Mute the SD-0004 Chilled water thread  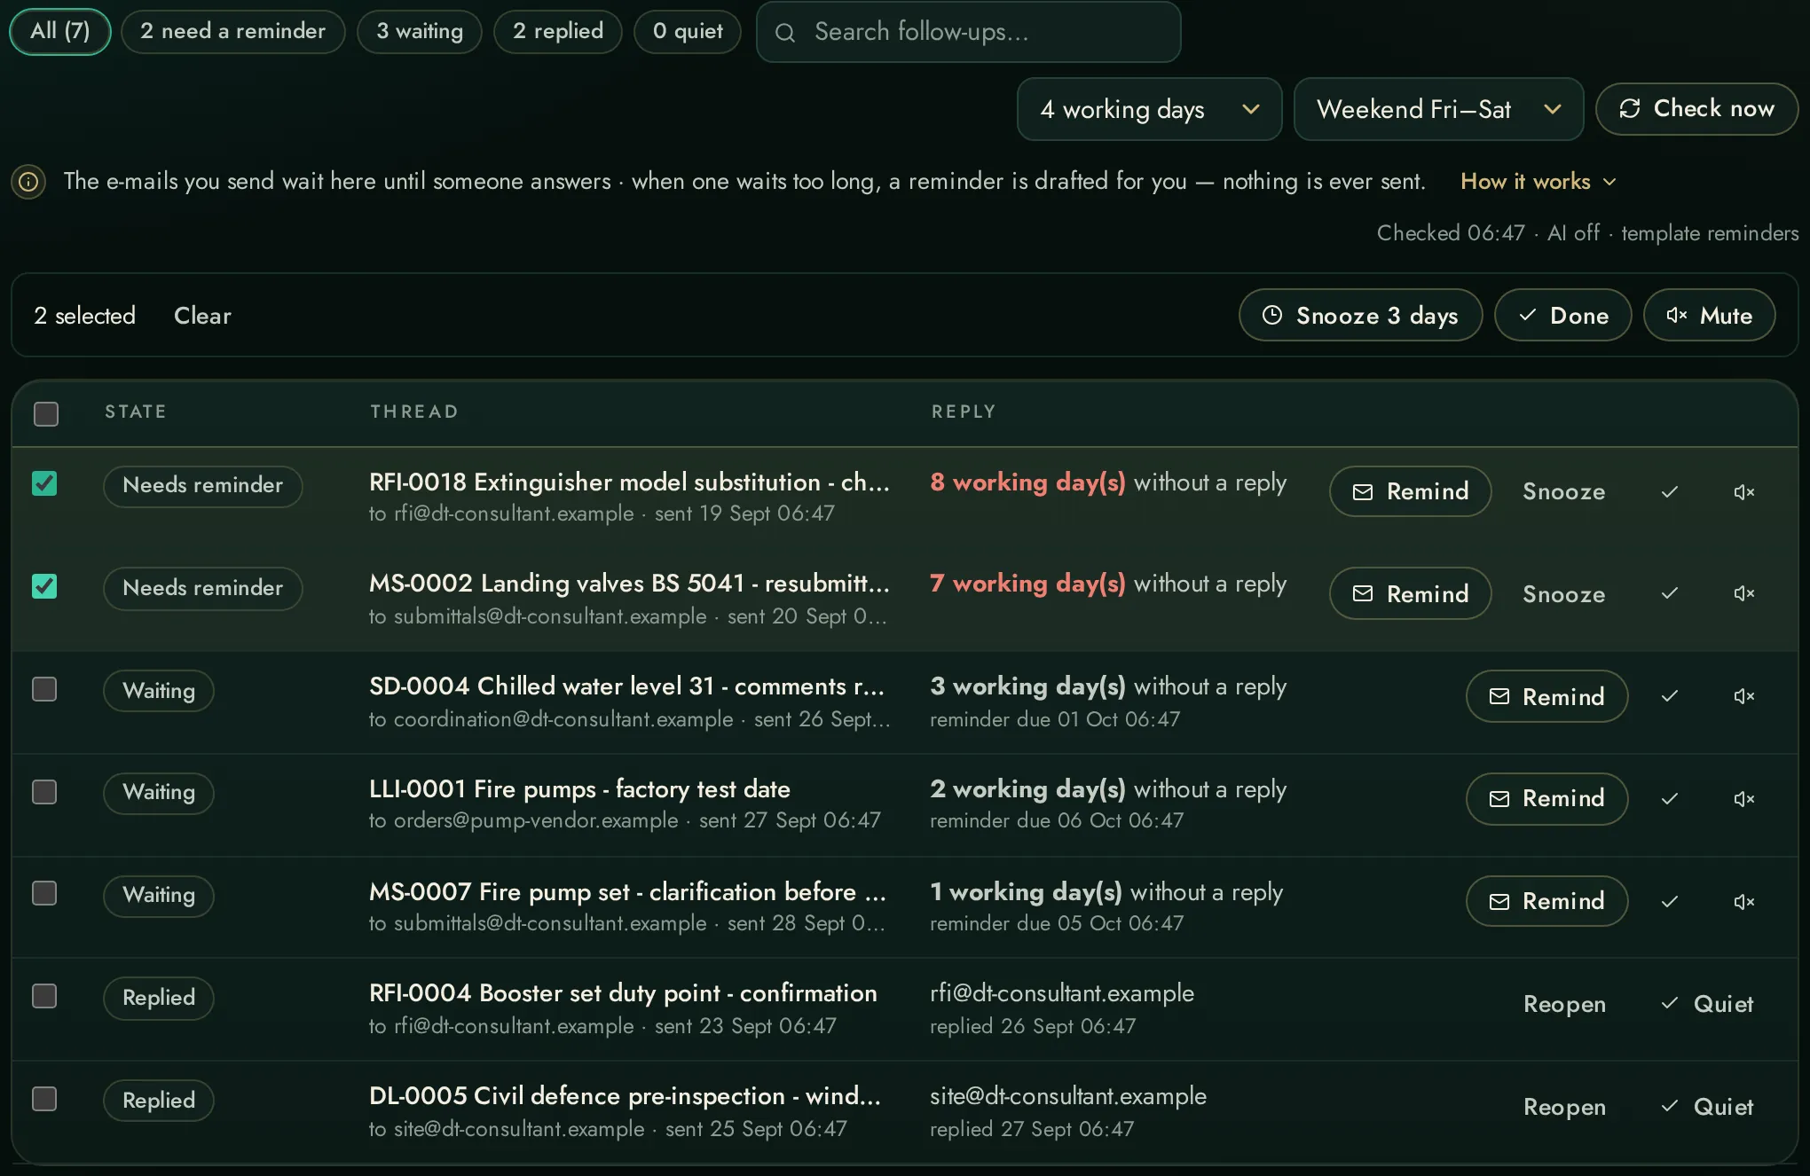tap(1743, 696)
